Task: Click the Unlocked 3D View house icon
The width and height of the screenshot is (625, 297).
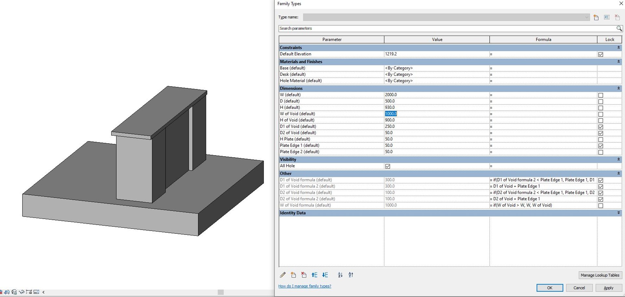Action: coord(14,292)
